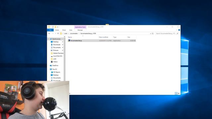Click the search magnifier icon
The image size is (212, 119).
coord(178,33)
